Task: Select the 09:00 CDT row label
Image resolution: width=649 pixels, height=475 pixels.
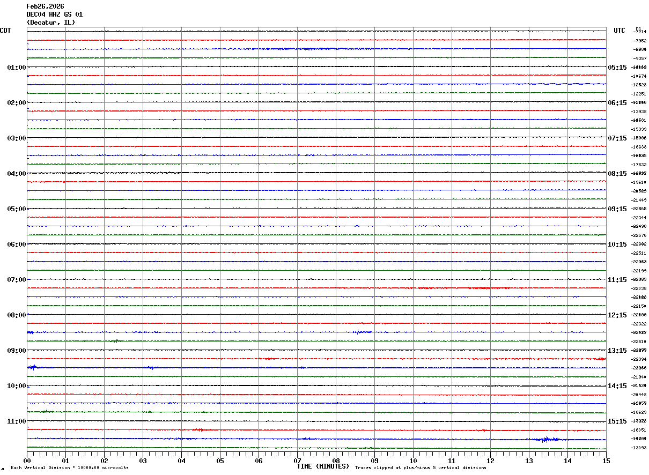Action: coord(17,350)
